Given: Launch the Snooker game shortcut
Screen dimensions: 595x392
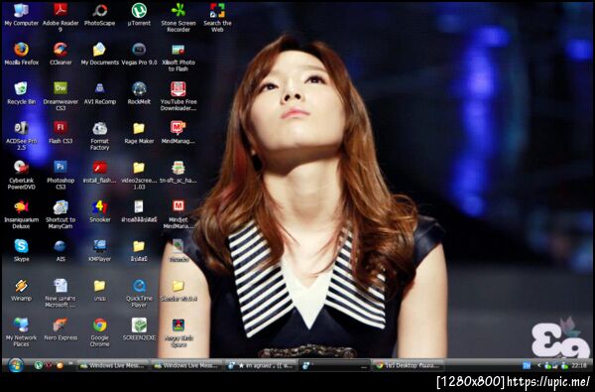Looking at the screenshot, I should (100, 210).
